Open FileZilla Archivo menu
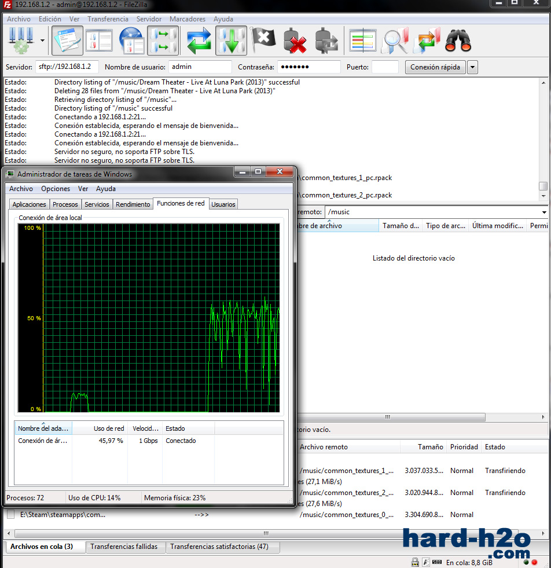Viewport: 551px width, 568px height. (x=19, y=19)
